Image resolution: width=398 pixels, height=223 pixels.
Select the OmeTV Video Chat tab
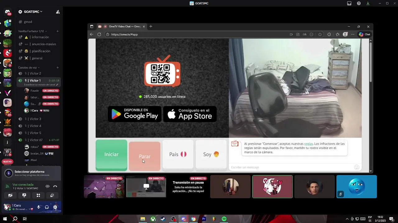[122, 27]
